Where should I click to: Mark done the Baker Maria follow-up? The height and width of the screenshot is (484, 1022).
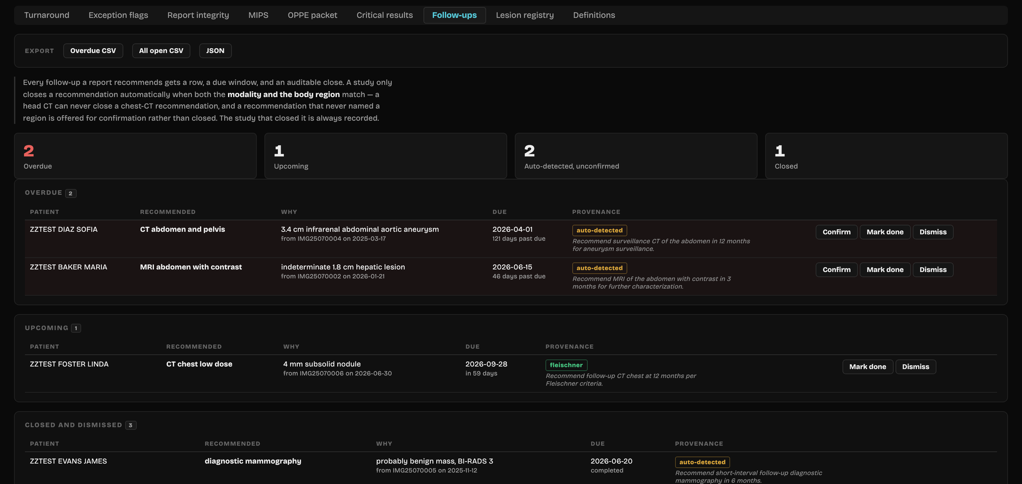pyautogui.click(x=885, y=269)
